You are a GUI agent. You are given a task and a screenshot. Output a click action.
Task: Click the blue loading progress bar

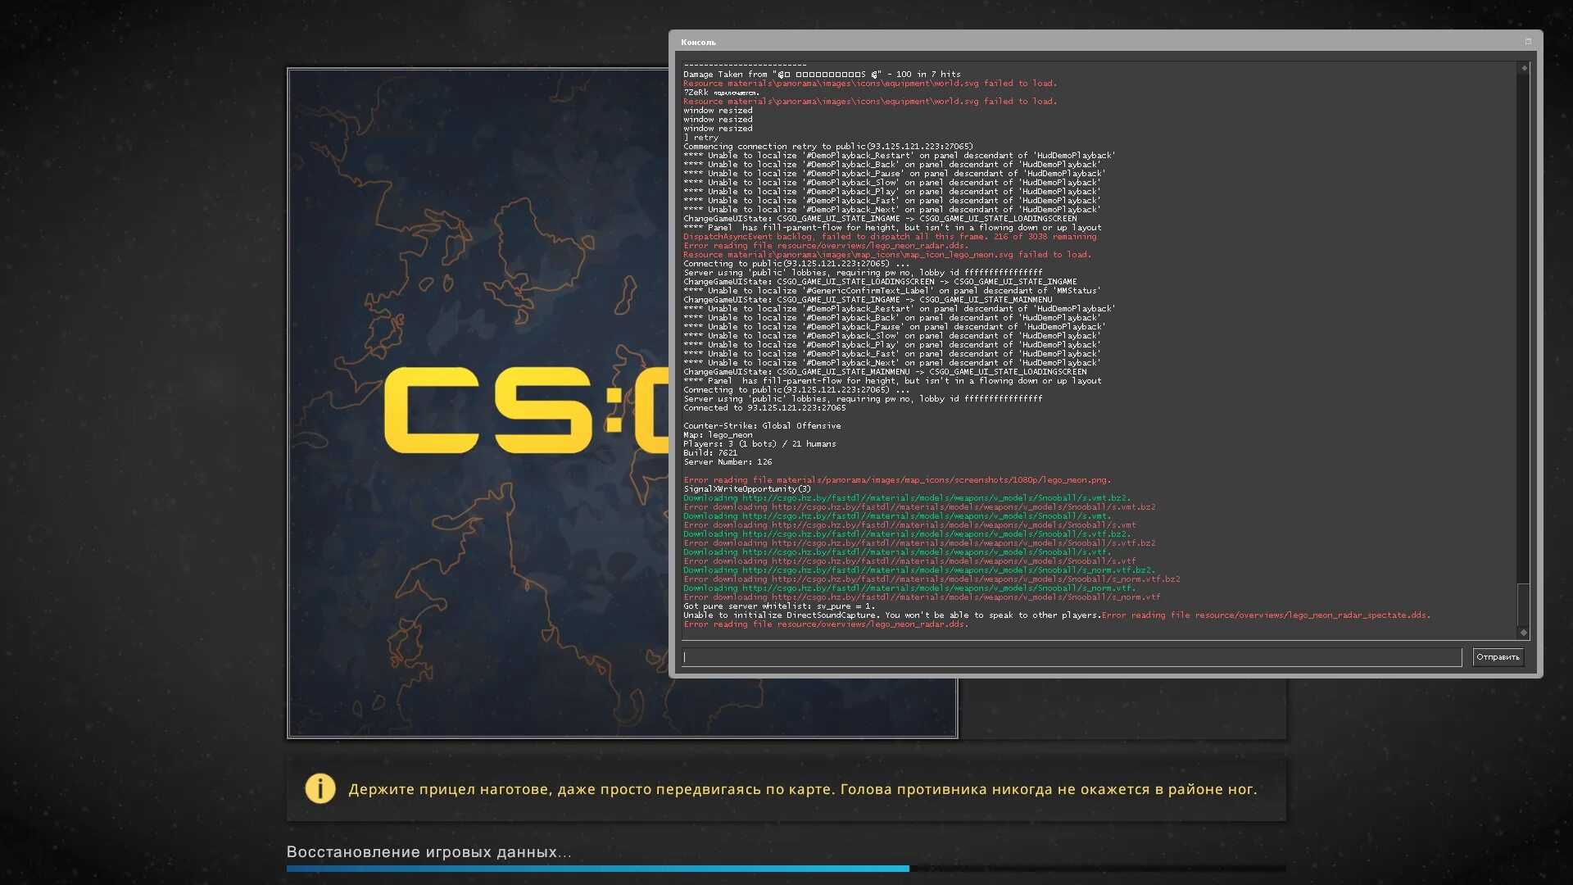click(598, 868)
